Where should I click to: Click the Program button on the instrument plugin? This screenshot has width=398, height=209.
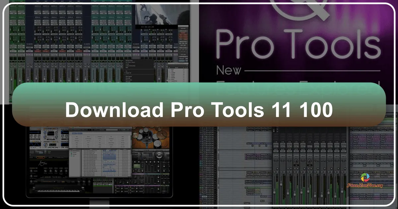40,157
